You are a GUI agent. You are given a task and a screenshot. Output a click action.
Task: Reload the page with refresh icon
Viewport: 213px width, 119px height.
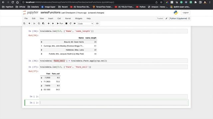pyautogui.click(x=13, y=2)
